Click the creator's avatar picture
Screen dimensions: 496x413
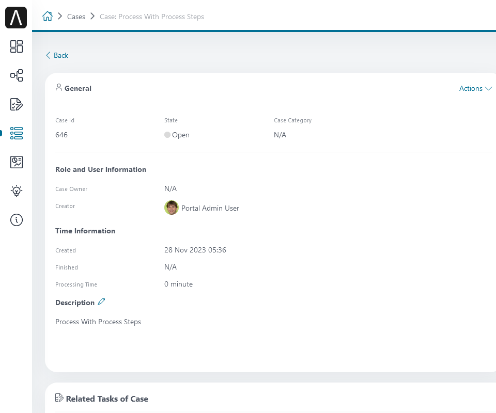point(171,208)
